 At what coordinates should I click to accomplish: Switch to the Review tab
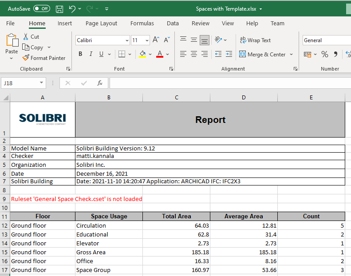point(200,23)
